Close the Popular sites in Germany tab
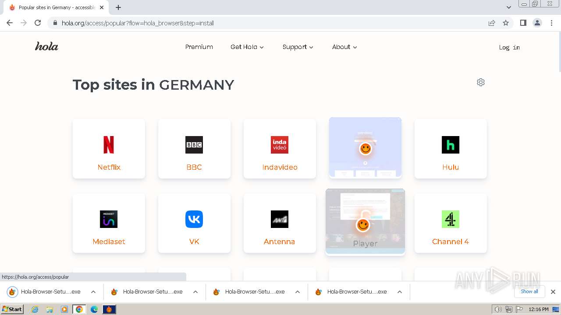 point(102,7)
